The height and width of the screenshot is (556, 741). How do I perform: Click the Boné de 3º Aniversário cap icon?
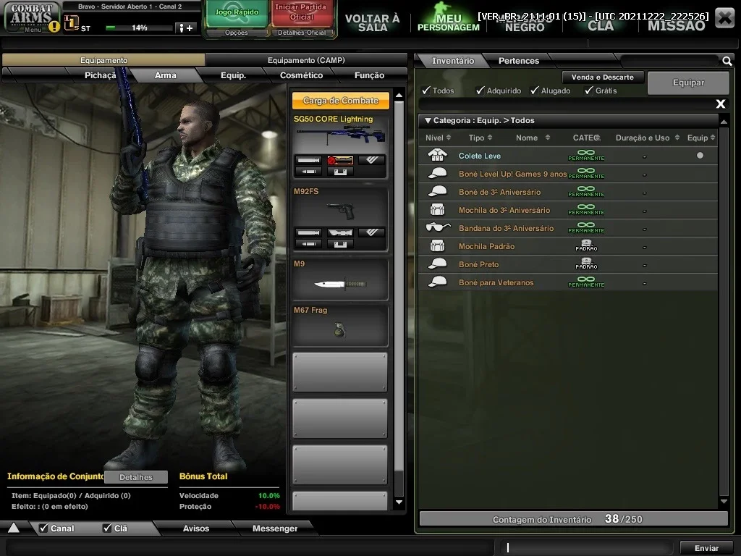point(437,191)
